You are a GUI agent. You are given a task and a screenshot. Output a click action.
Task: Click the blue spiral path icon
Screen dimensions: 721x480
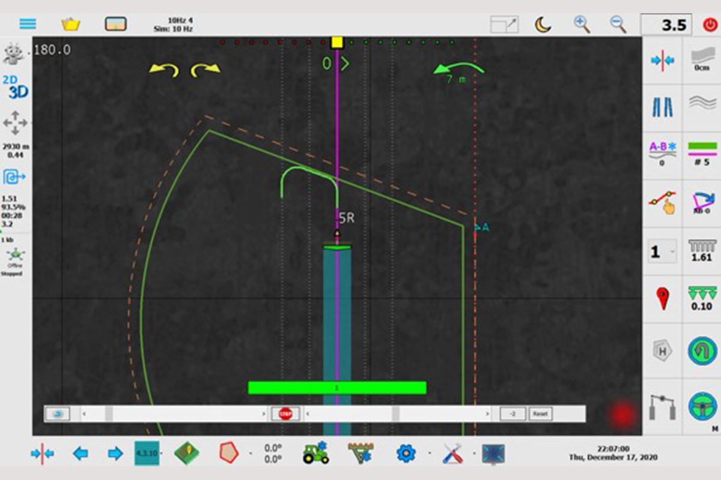(14, 176)
